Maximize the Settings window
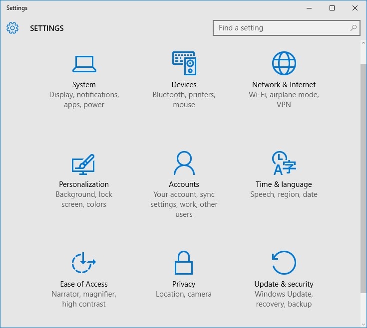Viewport: 367px width, 328px height. tap(332, 8)
